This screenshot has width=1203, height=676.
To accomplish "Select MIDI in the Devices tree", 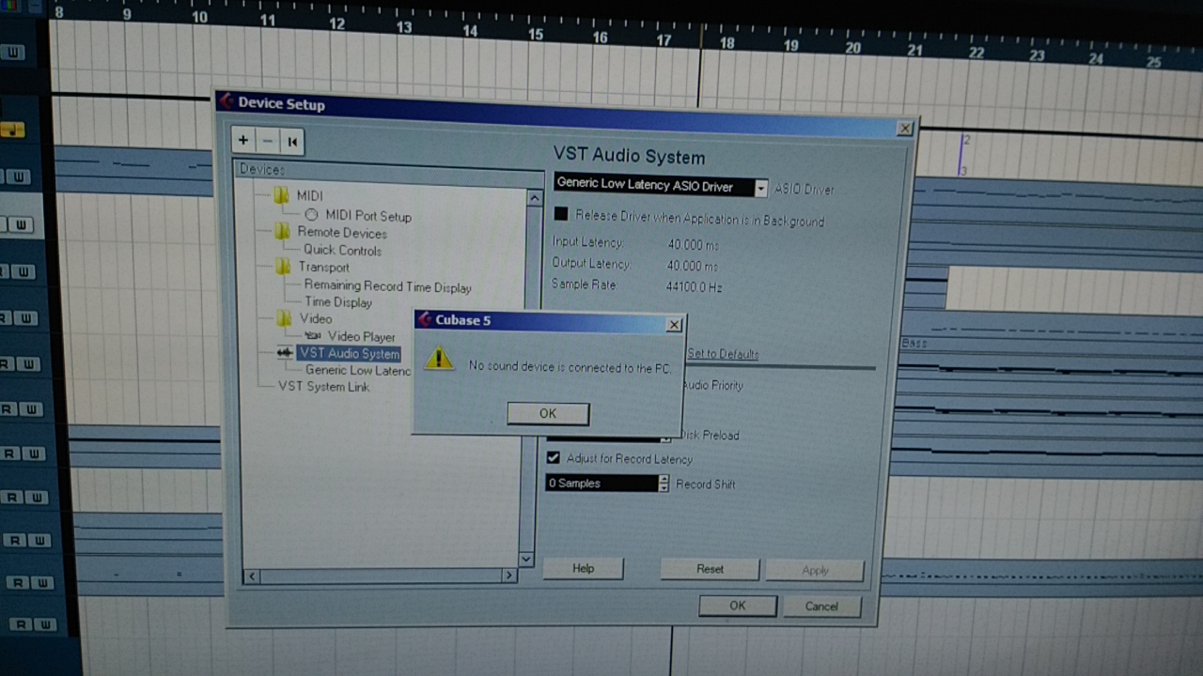I will point(309,196).
